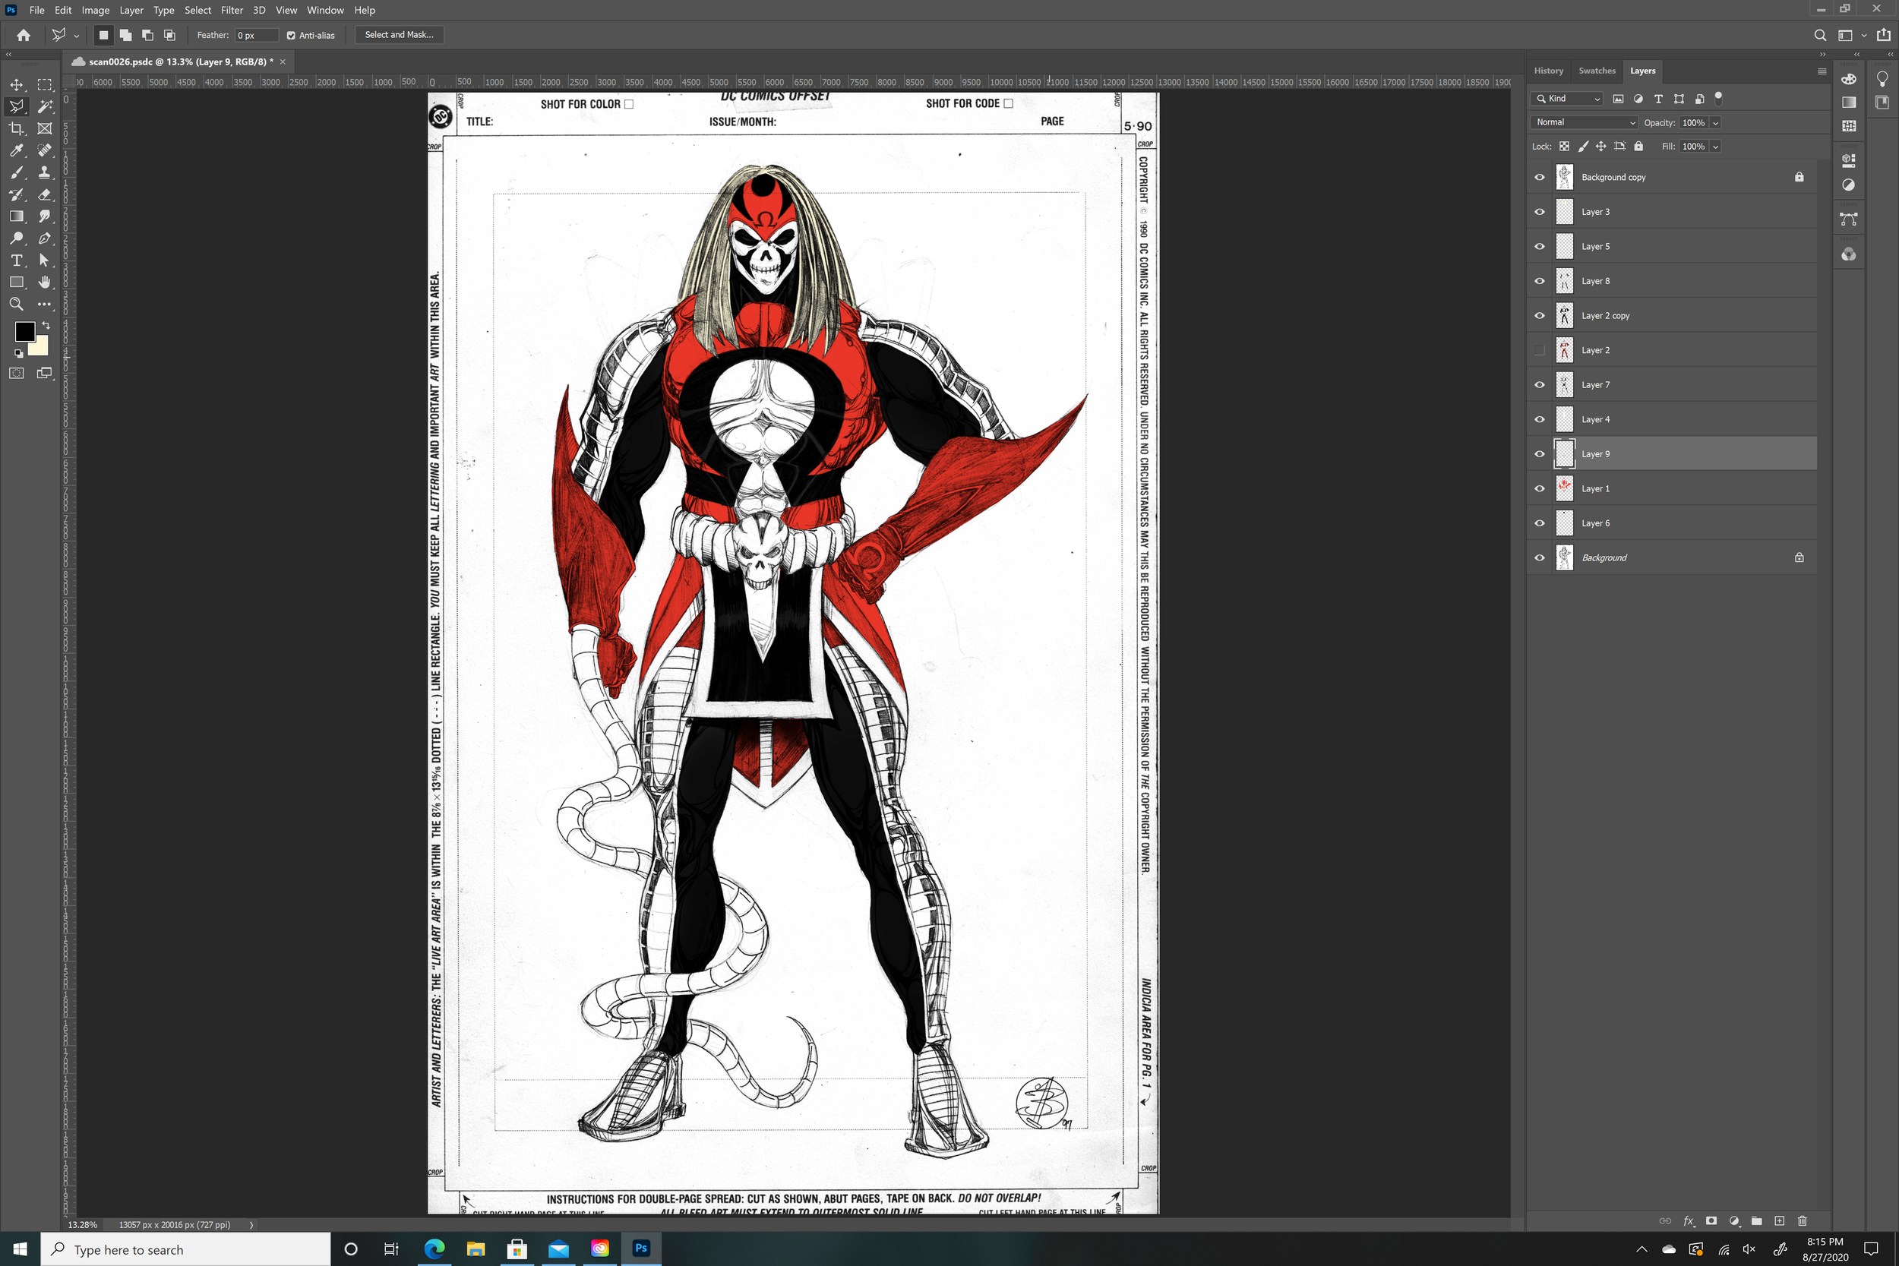Switch to the History tab
The image size is (1899, 1266).
pos(1549,71)
